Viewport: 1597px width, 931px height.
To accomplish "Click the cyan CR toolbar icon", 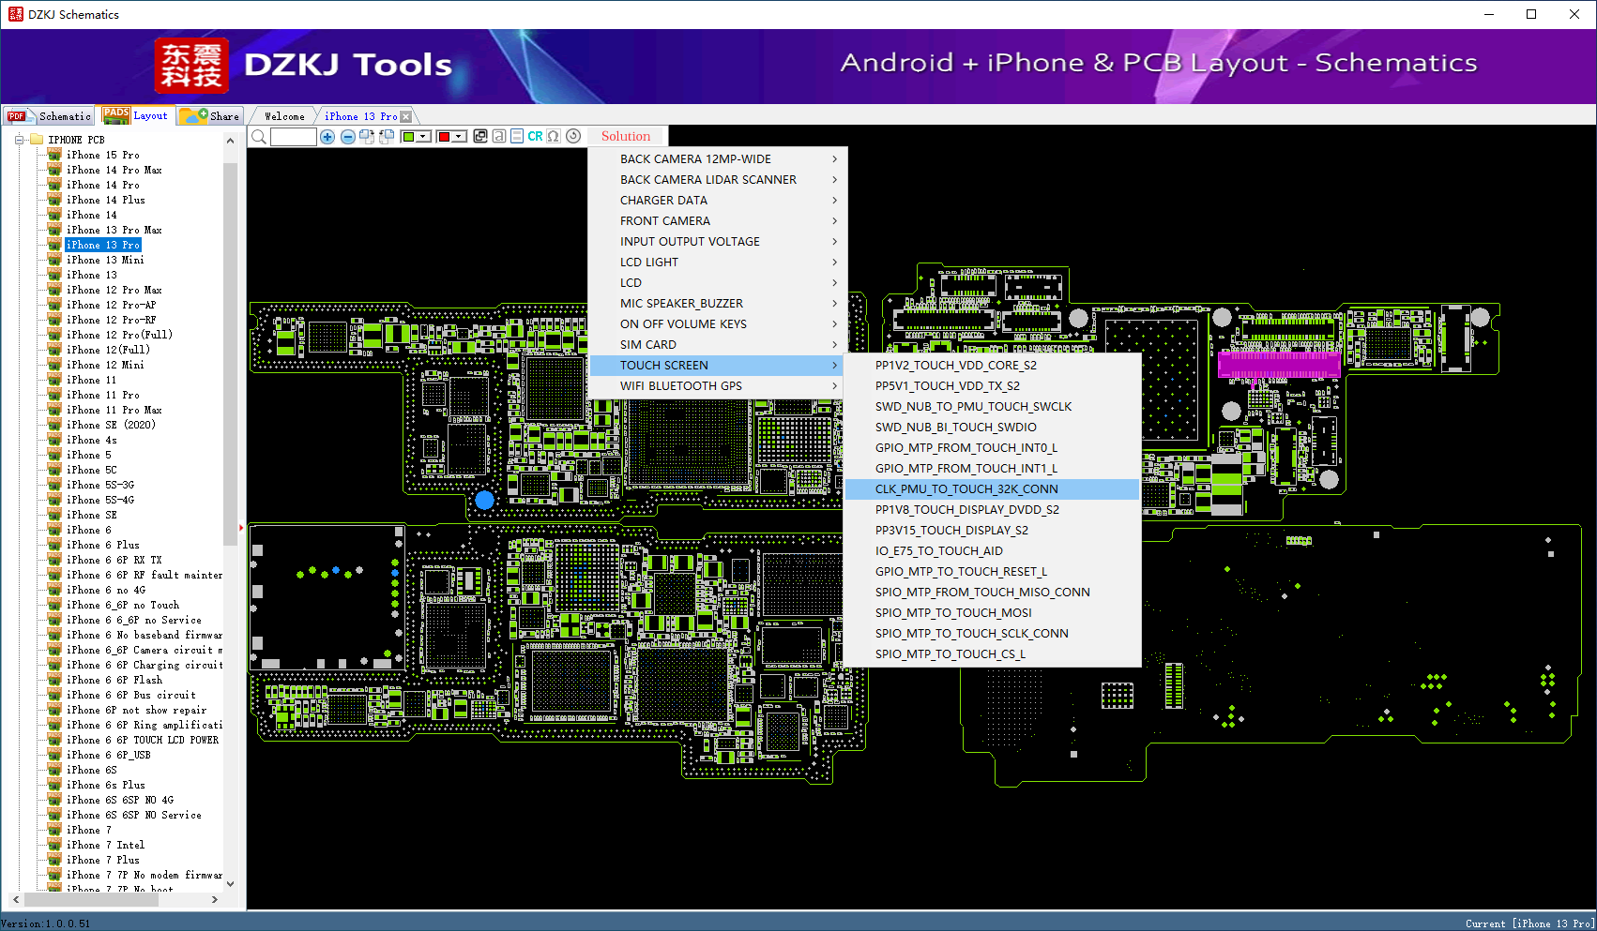I will [x=535, y=136].
